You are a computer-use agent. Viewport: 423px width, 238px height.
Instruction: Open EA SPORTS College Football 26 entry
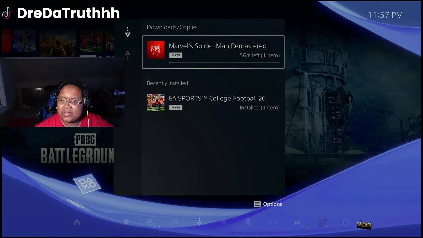[x=213, y=102]
